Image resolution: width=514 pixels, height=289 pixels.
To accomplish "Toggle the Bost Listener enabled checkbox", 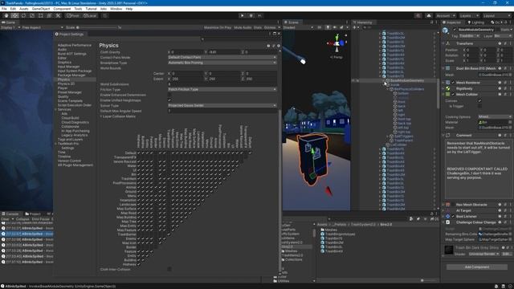I will pos(453,216).
